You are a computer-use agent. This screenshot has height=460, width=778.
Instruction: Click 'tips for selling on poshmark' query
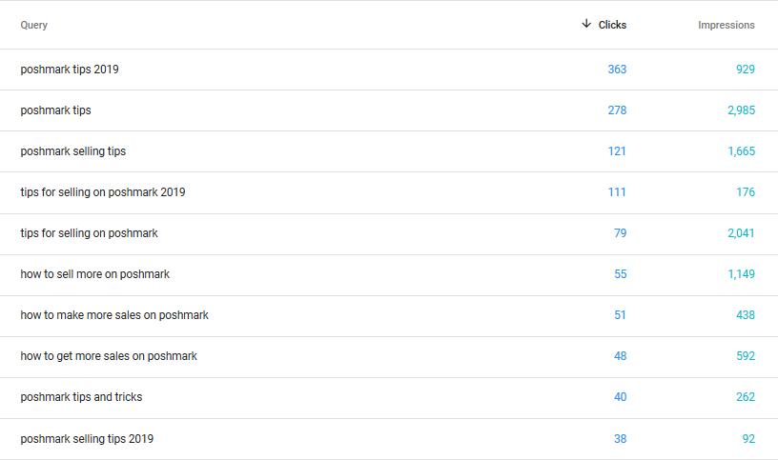click(x=89, y=233)
